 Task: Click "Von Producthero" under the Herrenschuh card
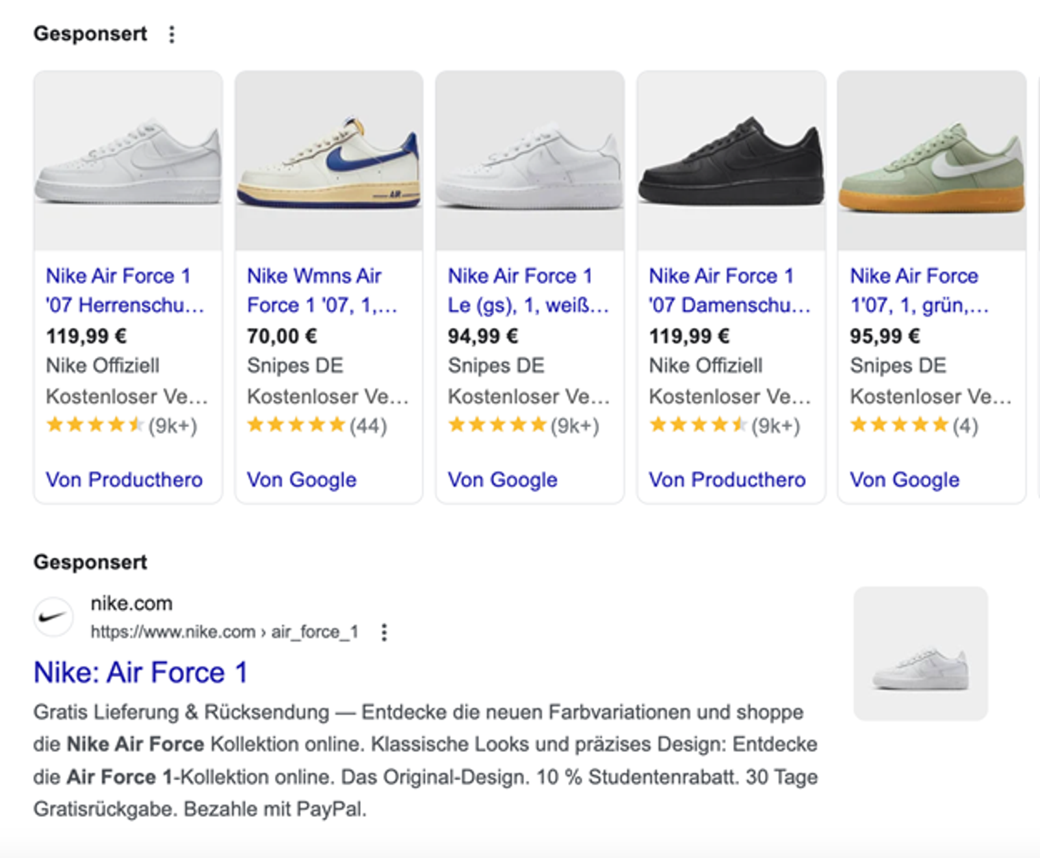pyautogui.click(x=124, y=479)
